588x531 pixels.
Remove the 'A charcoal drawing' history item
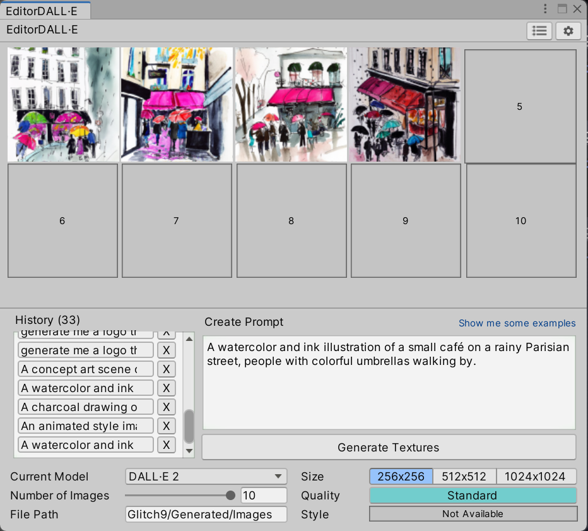166,407
